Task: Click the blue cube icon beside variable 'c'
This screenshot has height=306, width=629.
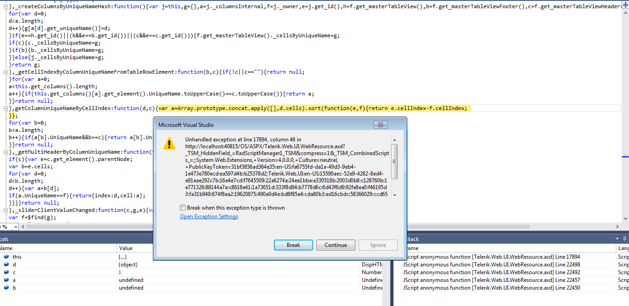Action: (x=6, y=272)
